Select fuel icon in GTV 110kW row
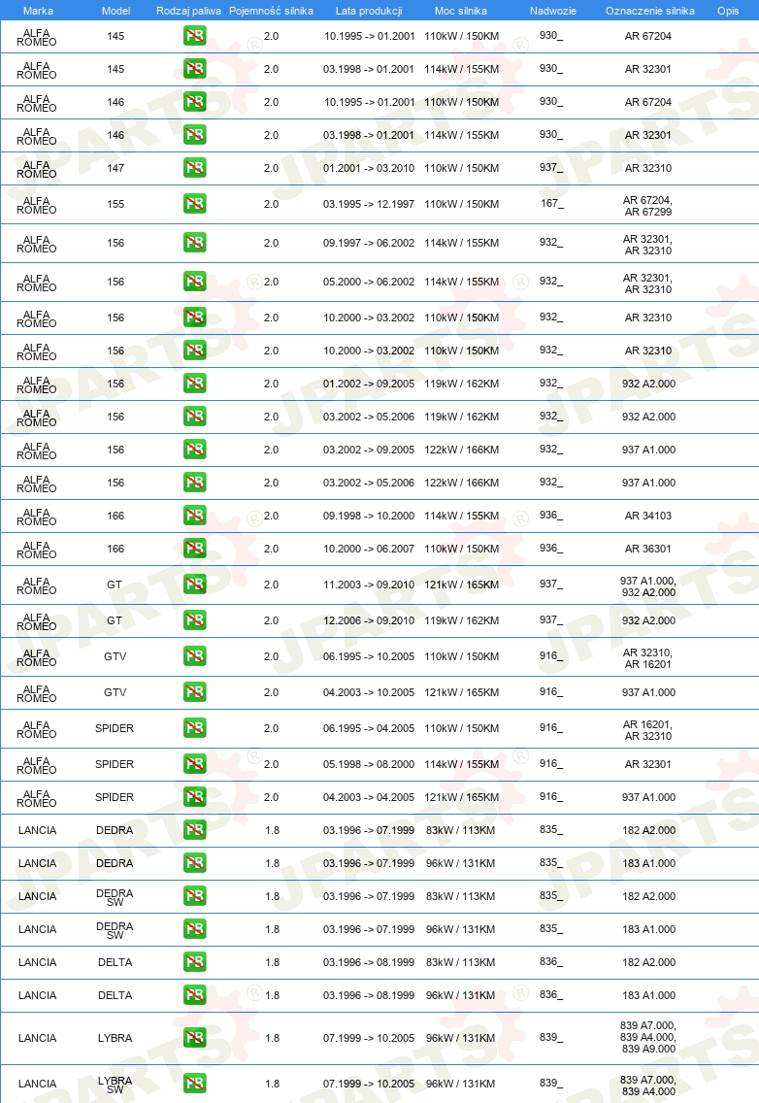 (x=195, y=656)
